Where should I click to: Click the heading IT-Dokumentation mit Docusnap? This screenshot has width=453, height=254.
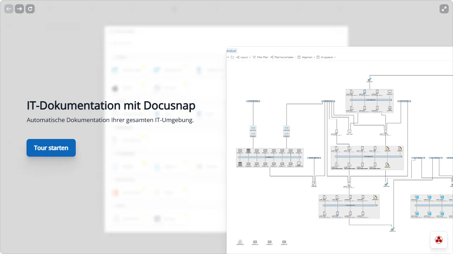[111, 105]
